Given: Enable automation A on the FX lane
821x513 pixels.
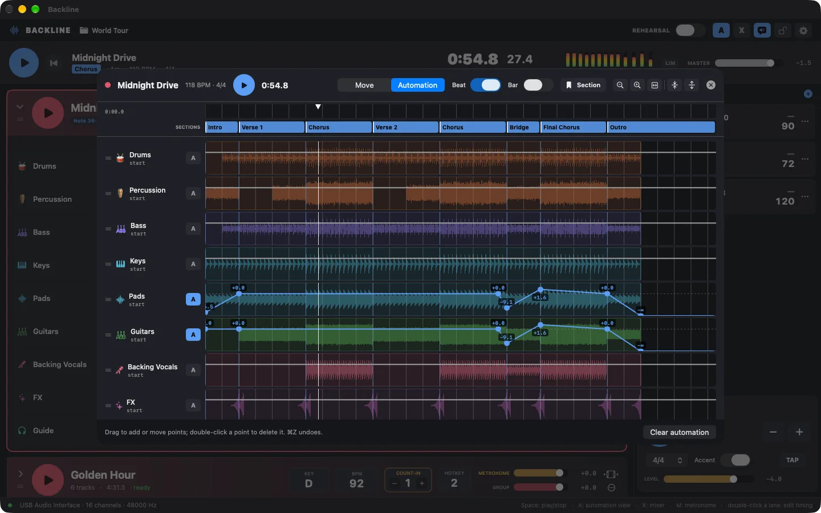Looking at the screenshot, I should coord(193,405).
